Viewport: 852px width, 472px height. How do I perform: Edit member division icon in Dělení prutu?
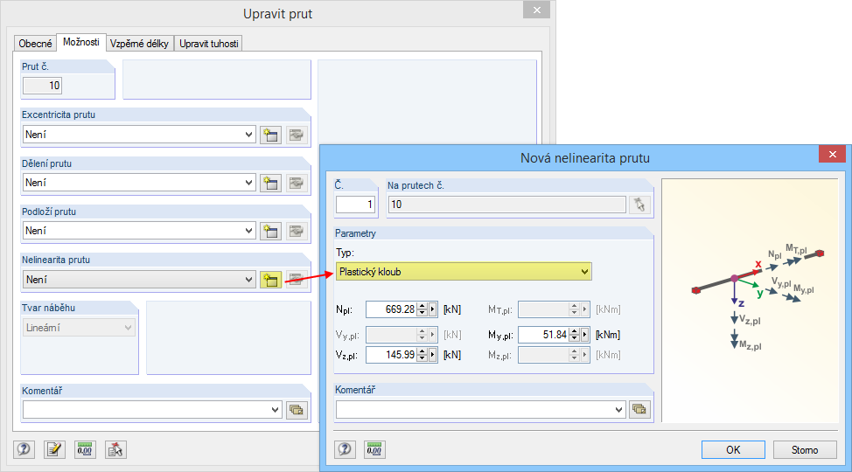click(297, 183)
